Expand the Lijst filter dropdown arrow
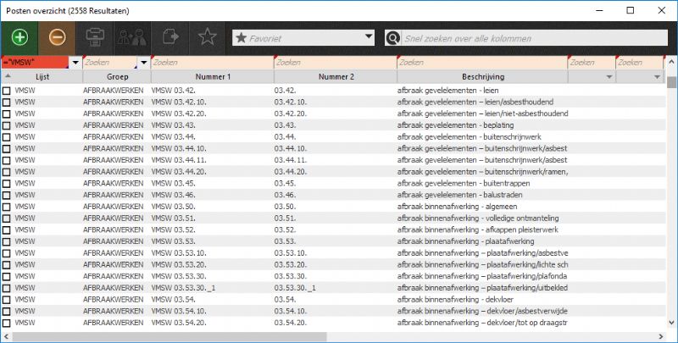Image resolution: width=678 pixels, height=343 pixels. click(x=75, y=63)
